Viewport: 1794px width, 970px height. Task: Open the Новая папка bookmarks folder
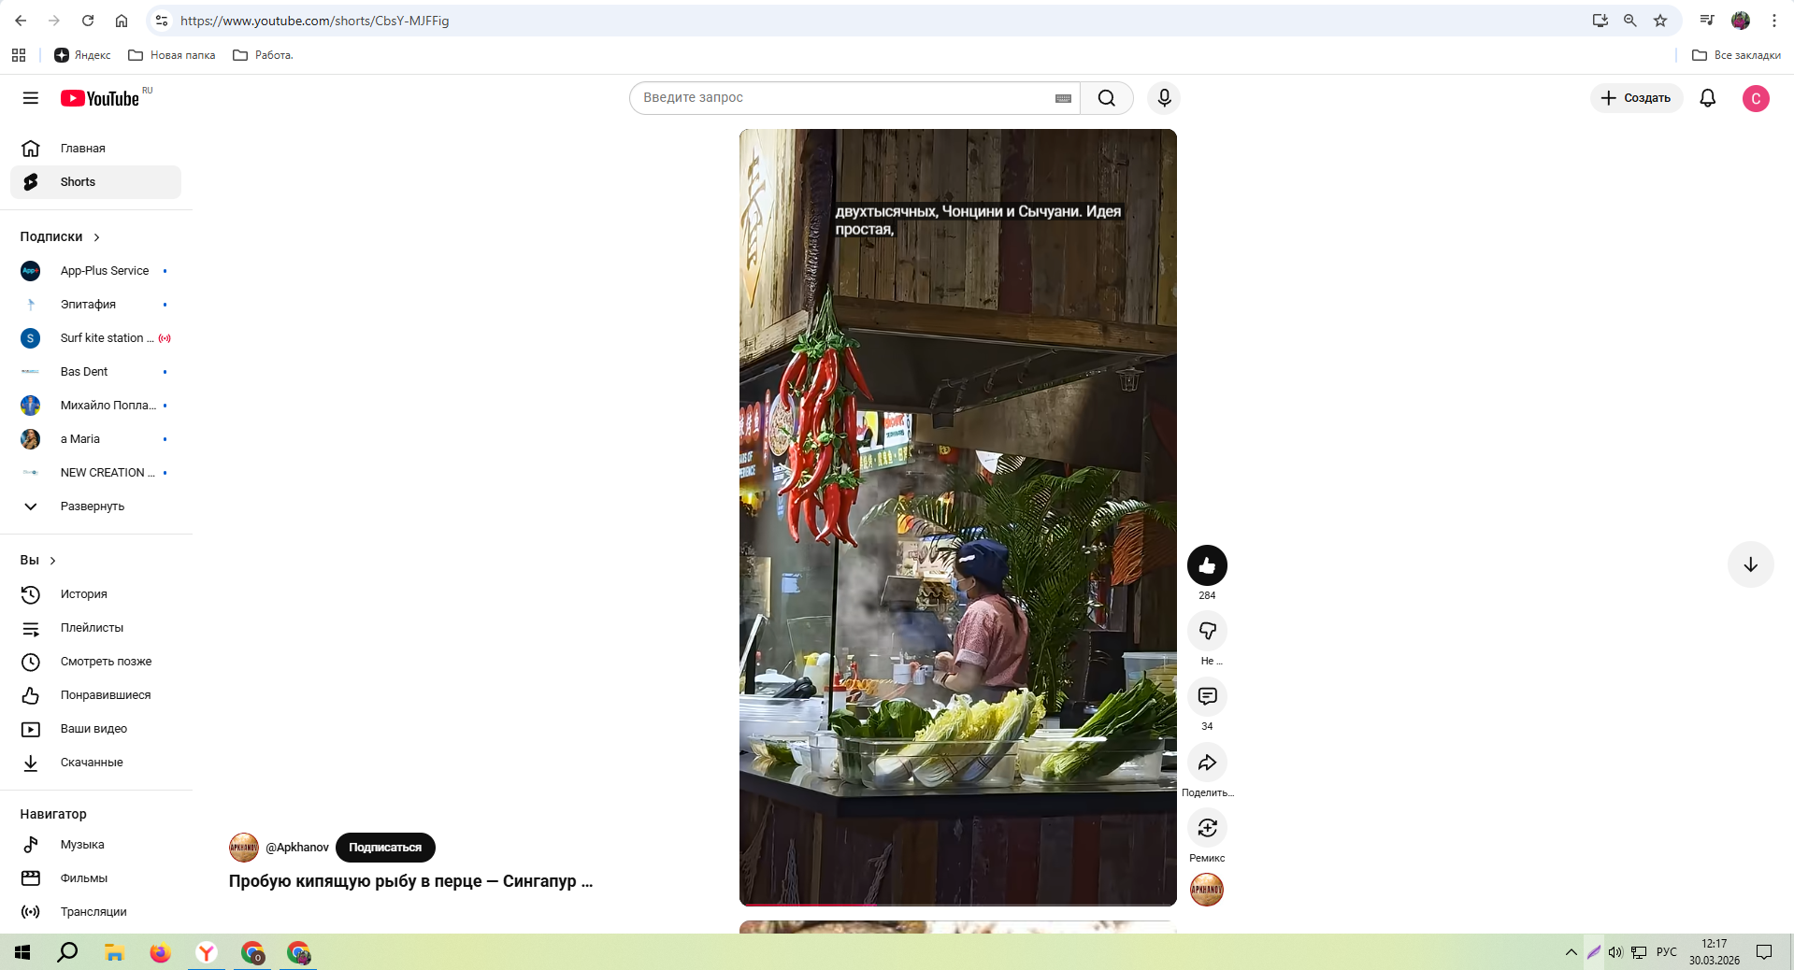click(172, 55)
